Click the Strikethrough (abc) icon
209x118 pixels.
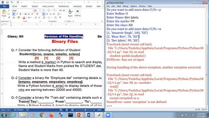click(x=26, y=14)
